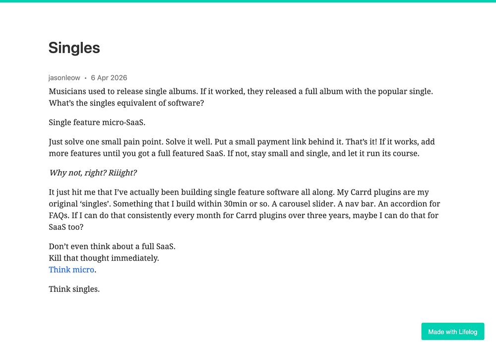Click the 'Kill that thought immediately.' line
Screen dimensions: 496x350
[x=104, y=258]
